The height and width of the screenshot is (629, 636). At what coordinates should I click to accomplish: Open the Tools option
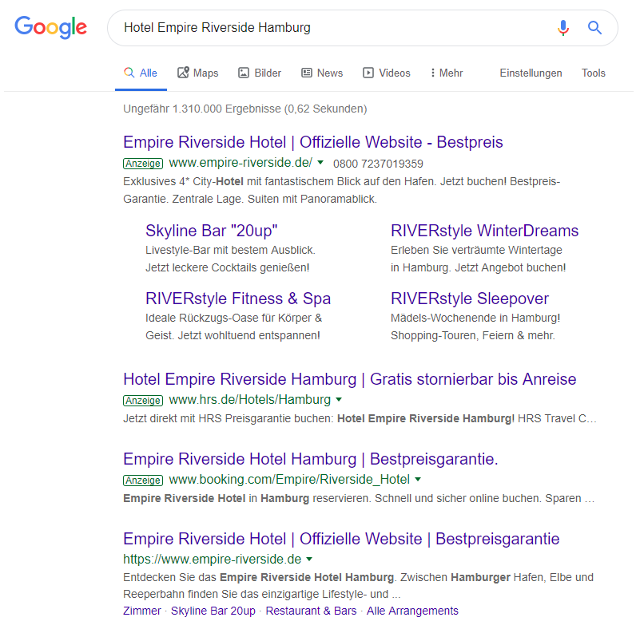click(x=594, y=73)
